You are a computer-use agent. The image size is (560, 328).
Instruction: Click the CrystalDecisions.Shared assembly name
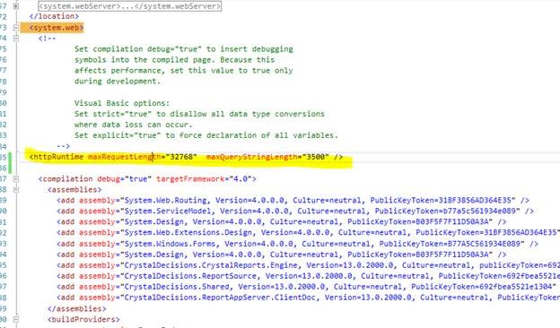(177, 287)
